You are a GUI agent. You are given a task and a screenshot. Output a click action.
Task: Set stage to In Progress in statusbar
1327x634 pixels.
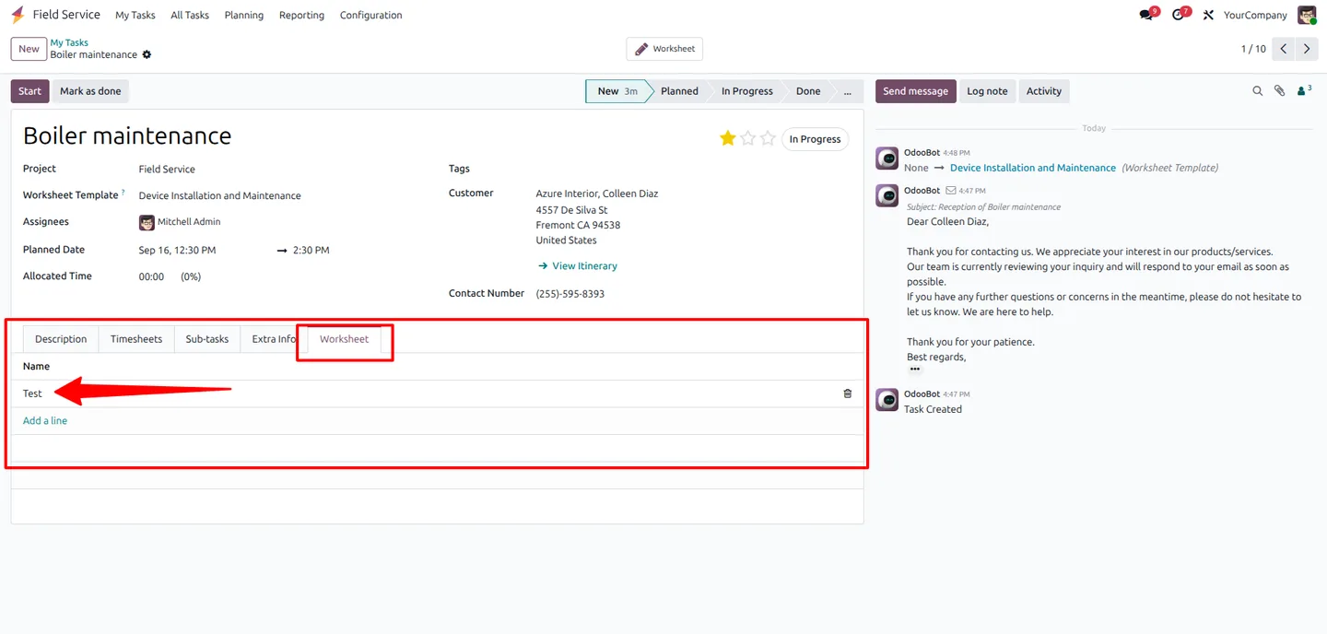coord(746,91)
